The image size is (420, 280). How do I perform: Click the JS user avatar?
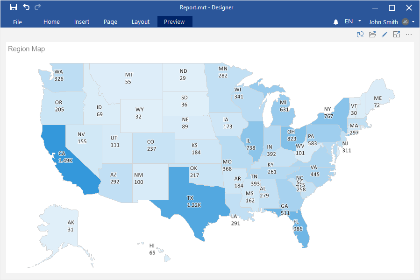point(405,22)
